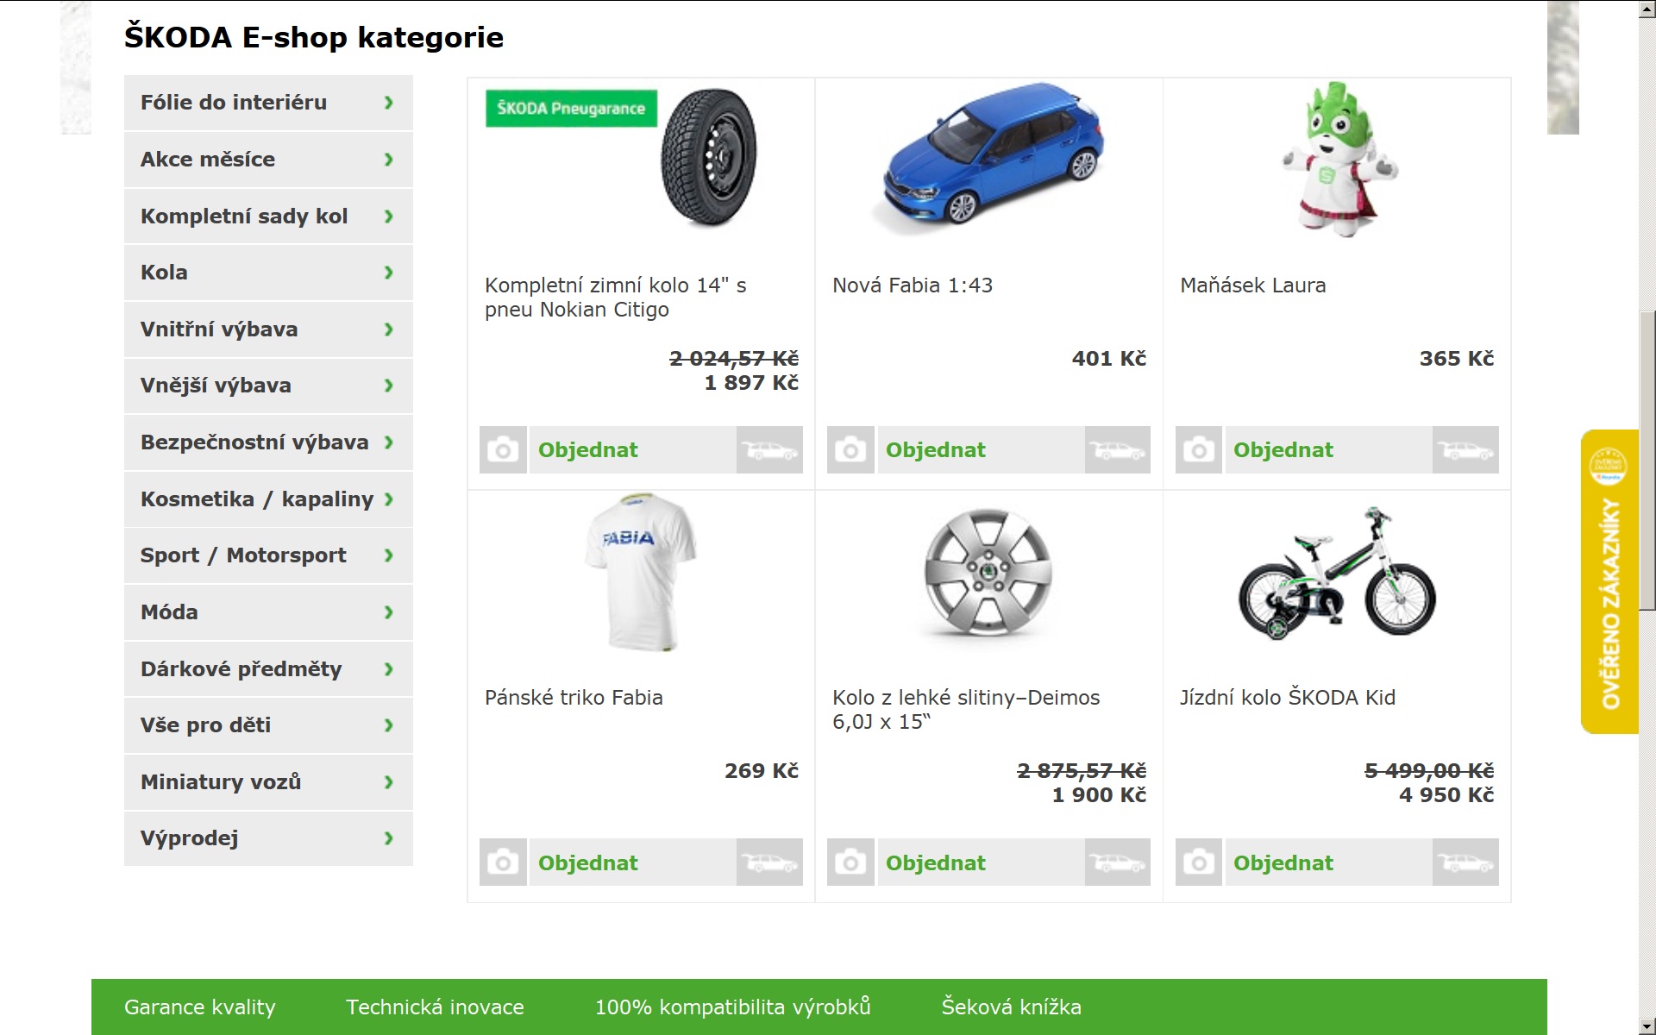This screenshot has height=1035, width=1656.
Task: Click car icon under Kolo z lehké slitiny Deimos
Action: click(x=1117, y=862)
